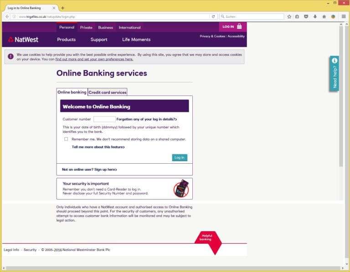This screenshot has height=272, width=350.
Task: Open the Accessibility link
Action: (236, 36)
